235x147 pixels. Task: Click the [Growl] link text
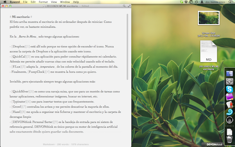[x=17, y=107]
